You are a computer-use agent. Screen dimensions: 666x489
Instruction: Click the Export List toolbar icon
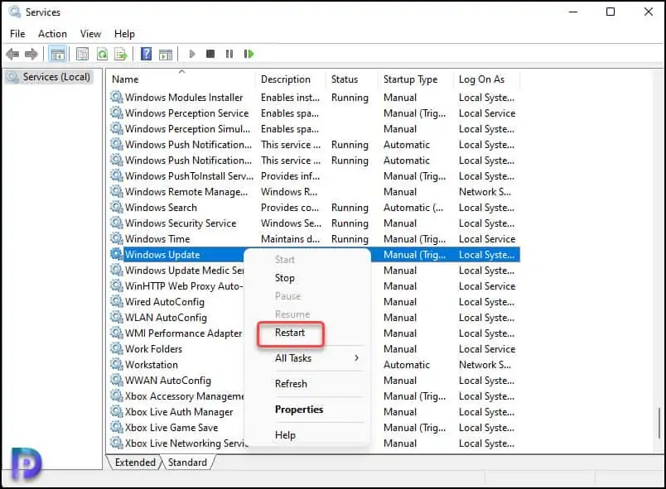coord(121,54)
